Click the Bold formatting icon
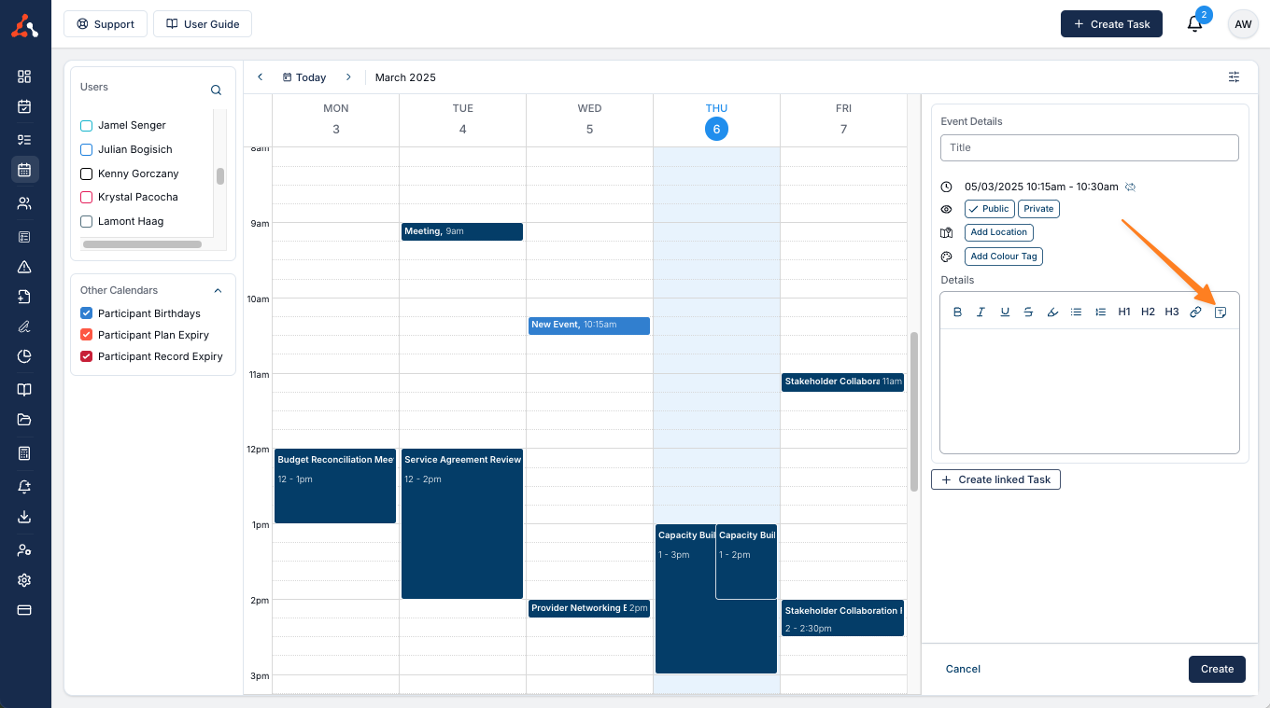1270x708 pixels. (957, 312)
